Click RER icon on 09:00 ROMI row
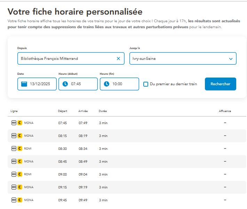 point(14,174)
